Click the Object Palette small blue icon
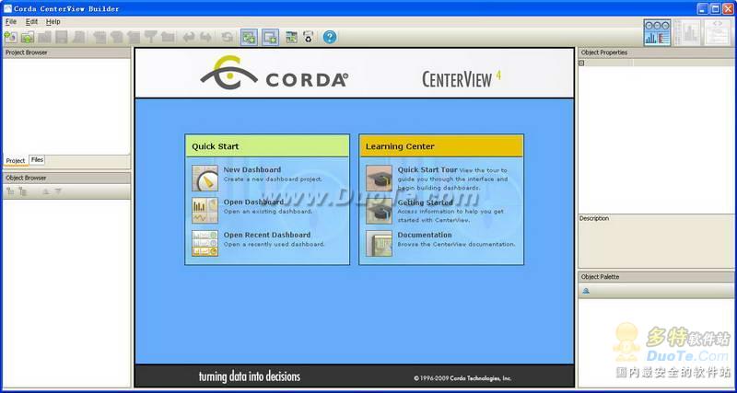The image size is (737, 393). (586, 291)
